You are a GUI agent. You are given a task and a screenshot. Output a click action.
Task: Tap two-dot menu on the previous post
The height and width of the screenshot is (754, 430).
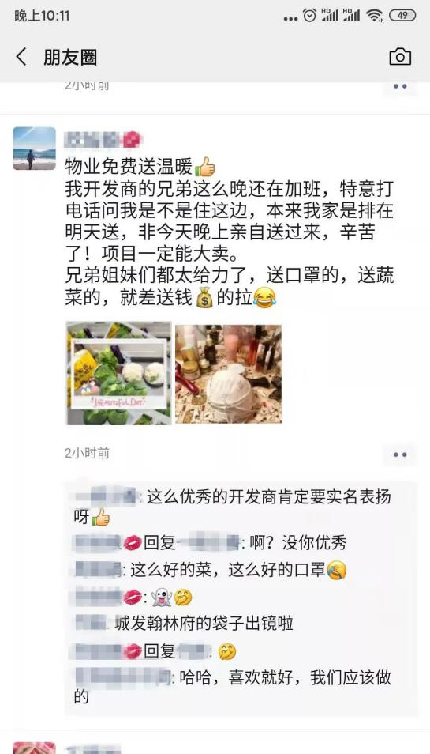(400, 87)
